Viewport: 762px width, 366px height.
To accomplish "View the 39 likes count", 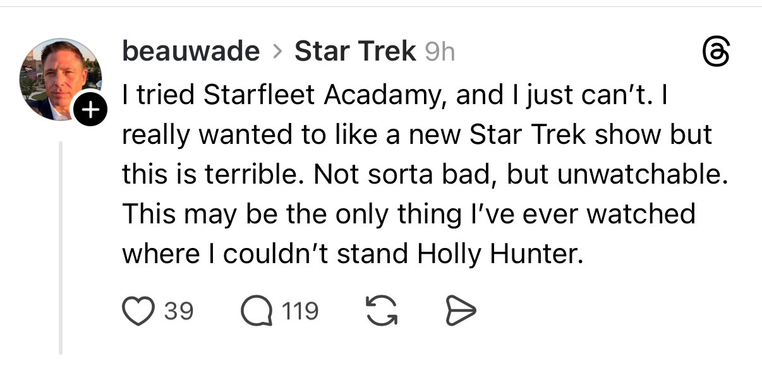I will pyautogui.click(x=179, y=311).
